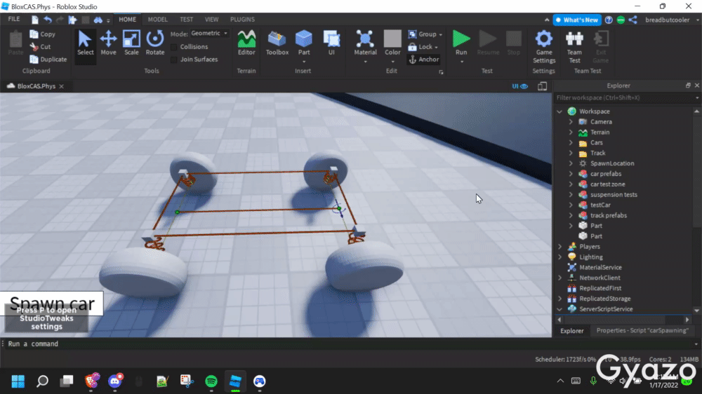Expand the Track folder

[x=571, y=153]
